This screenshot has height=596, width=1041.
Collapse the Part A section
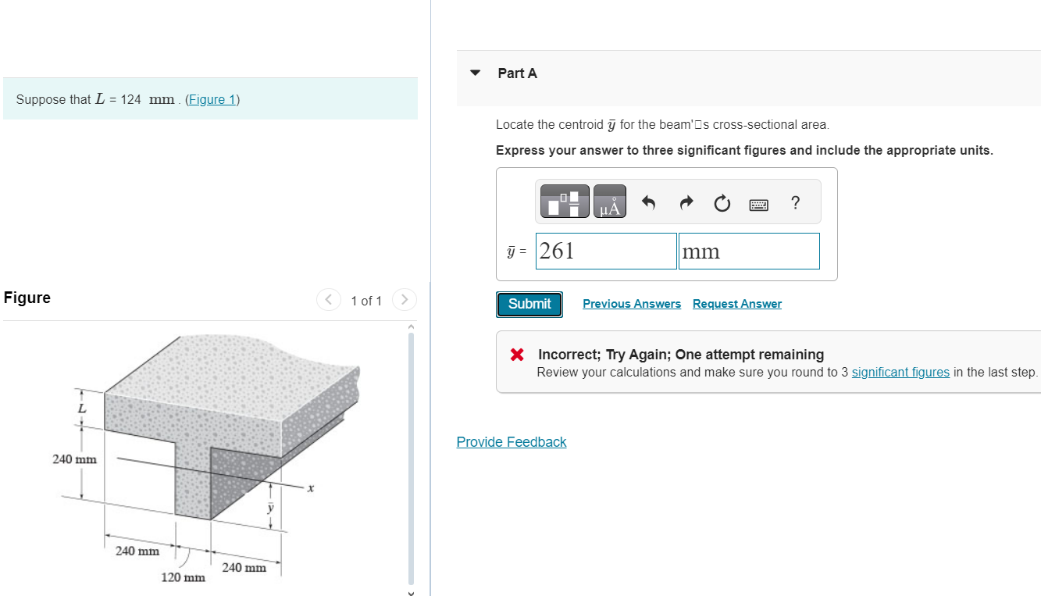coord(475,73)
